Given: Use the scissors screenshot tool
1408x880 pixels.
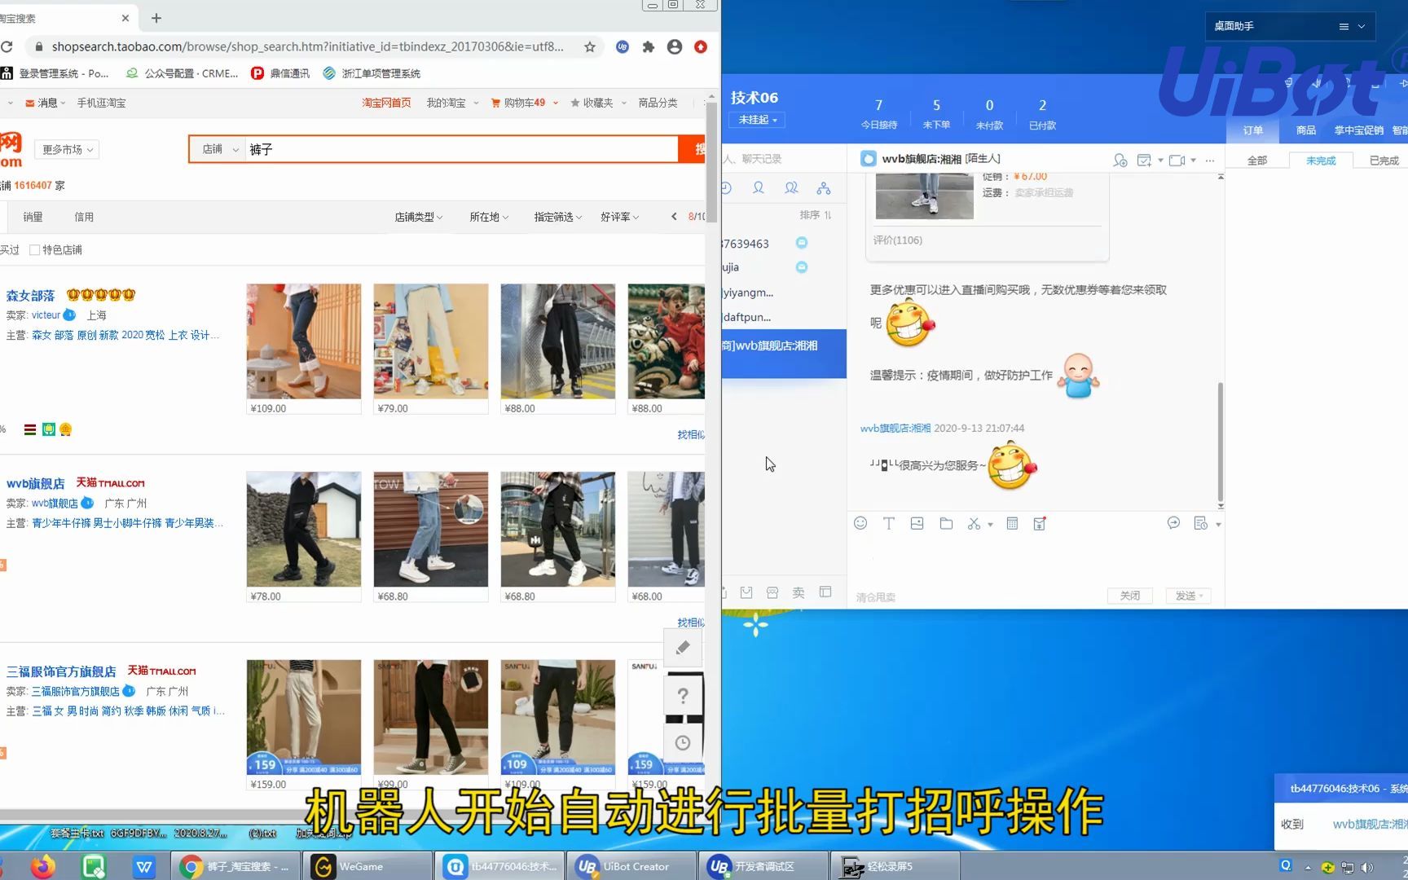Looking at the screenshot, I should click(x=974, y=523).
